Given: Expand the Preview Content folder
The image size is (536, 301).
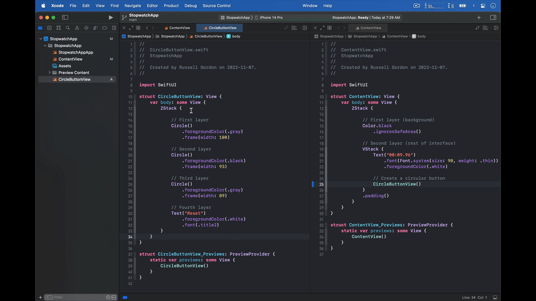Looking at the screenshot, I should [x=49, y=72].
